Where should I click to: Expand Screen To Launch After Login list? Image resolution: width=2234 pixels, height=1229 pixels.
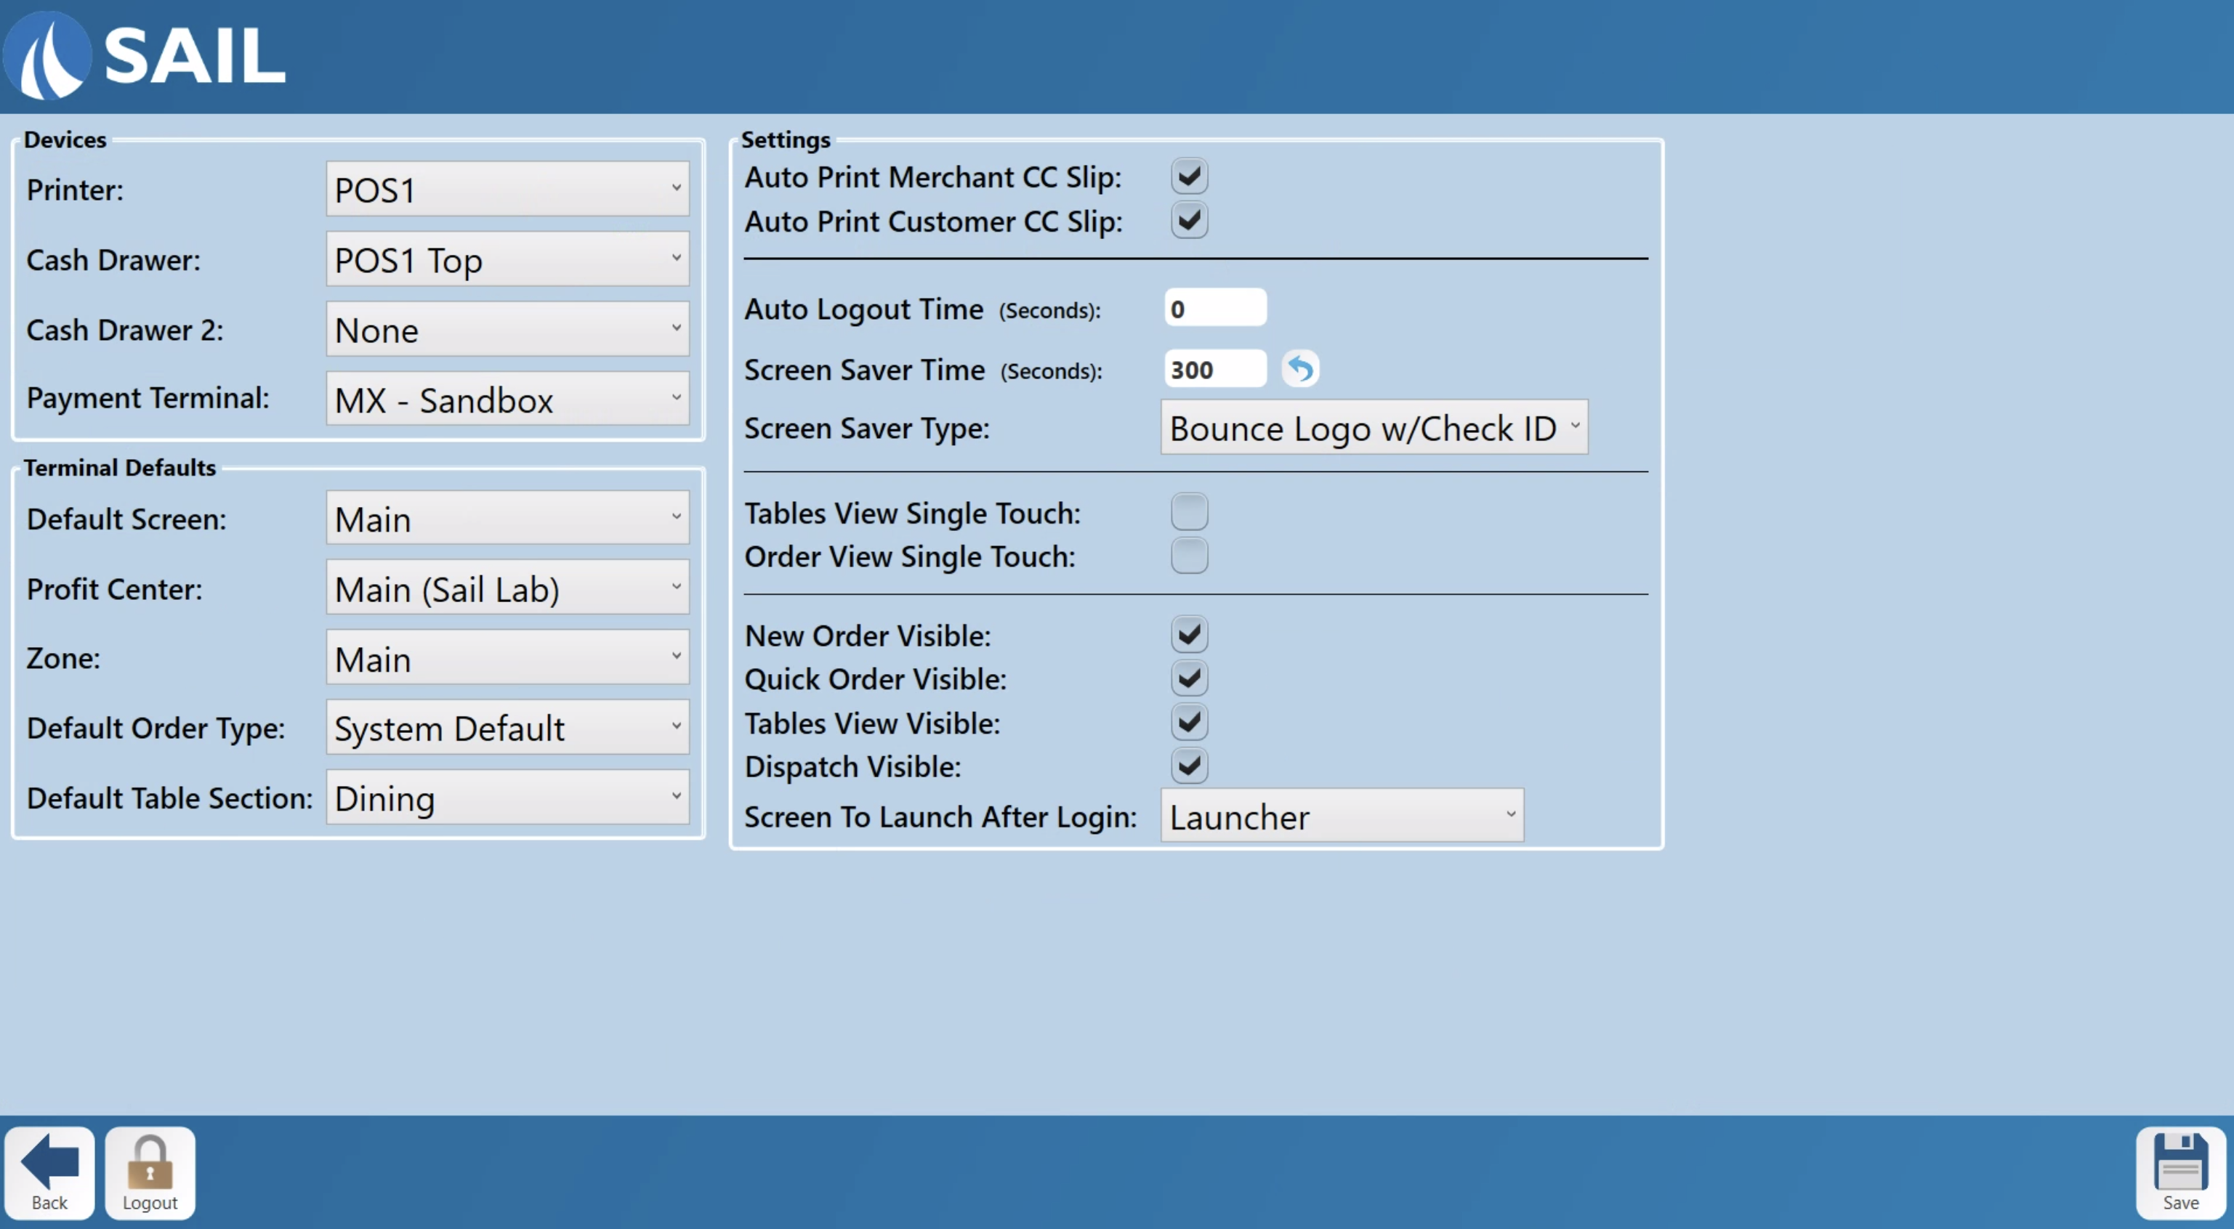(x=1342, y=816)
